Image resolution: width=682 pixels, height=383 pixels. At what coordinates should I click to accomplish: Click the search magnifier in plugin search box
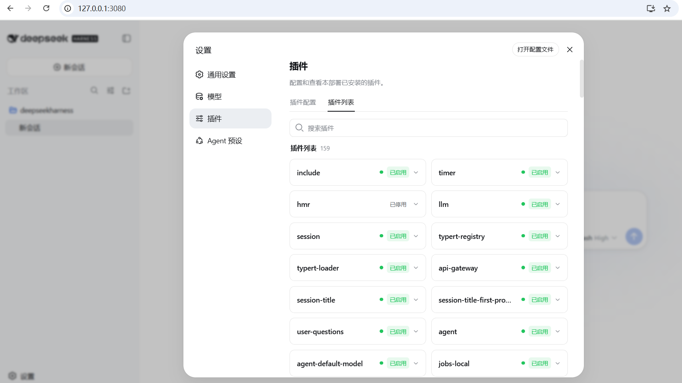[x=299, y=128]
